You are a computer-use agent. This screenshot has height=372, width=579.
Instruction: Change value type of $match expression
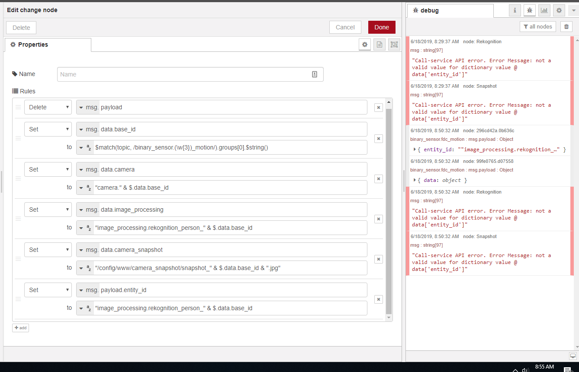click(x=85, y=147)
